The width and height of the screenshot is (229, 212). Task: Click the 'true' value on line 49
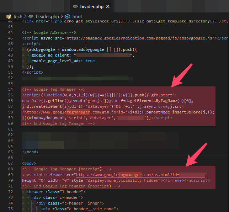pyautogui.click(x=90, y=61)
